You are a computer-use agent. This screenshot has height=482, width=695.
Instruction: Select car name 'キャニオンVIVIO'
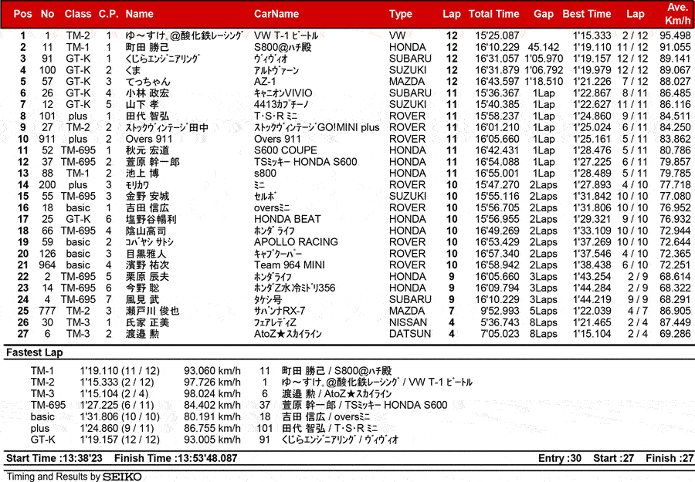pos(283,93)
